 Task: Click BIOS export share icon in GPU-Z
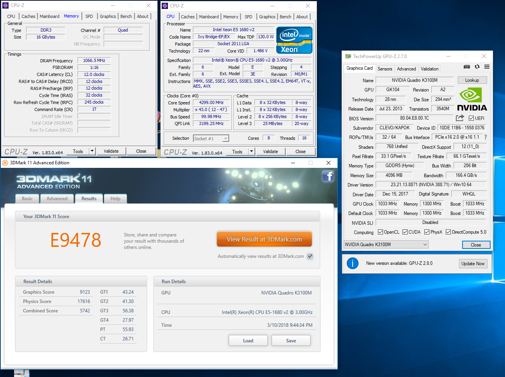click(460, 118)
